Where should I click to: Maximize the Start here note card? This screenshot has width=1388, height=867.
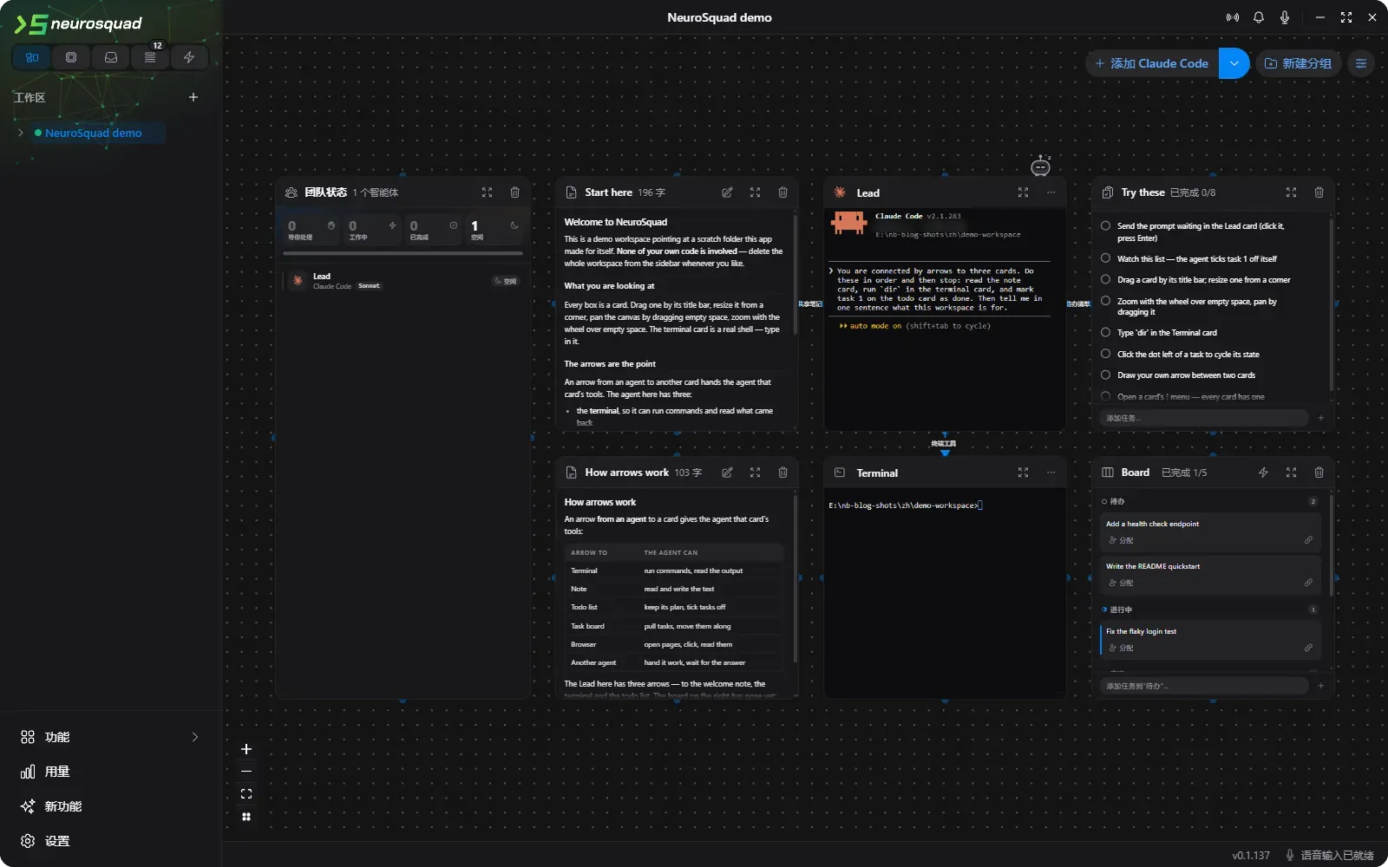[755, 192]
